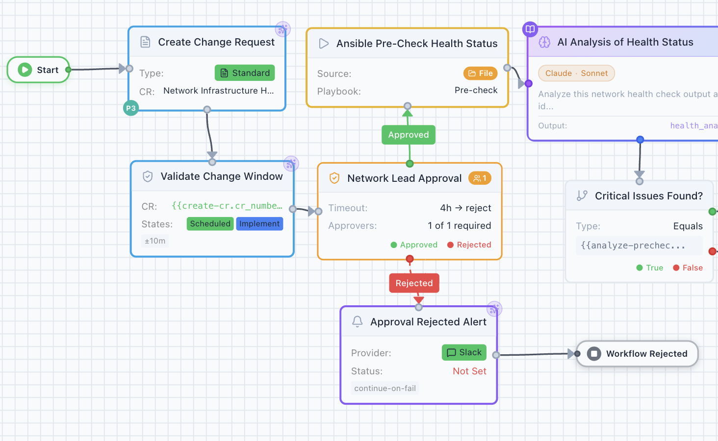718x441 pixels.
Task: Click the green True port on Critical Issues node
Action: pos(712,212)
